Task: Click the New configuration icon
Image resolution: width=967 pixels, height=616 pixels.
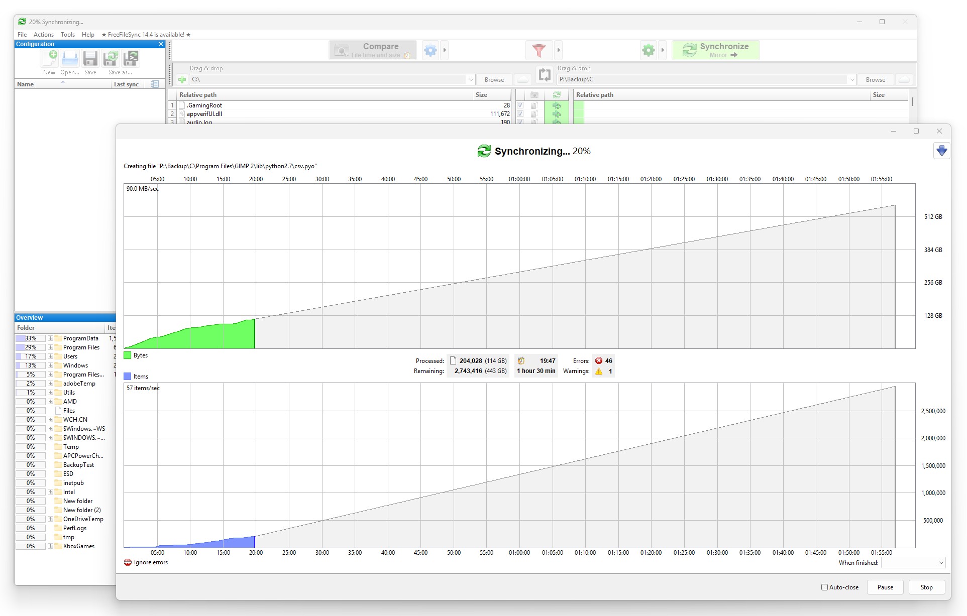Action: coord(49,59)
